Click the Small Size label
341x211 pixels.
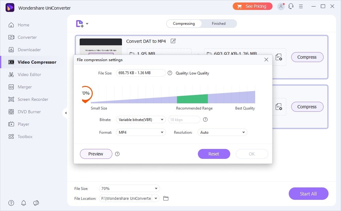99,108
